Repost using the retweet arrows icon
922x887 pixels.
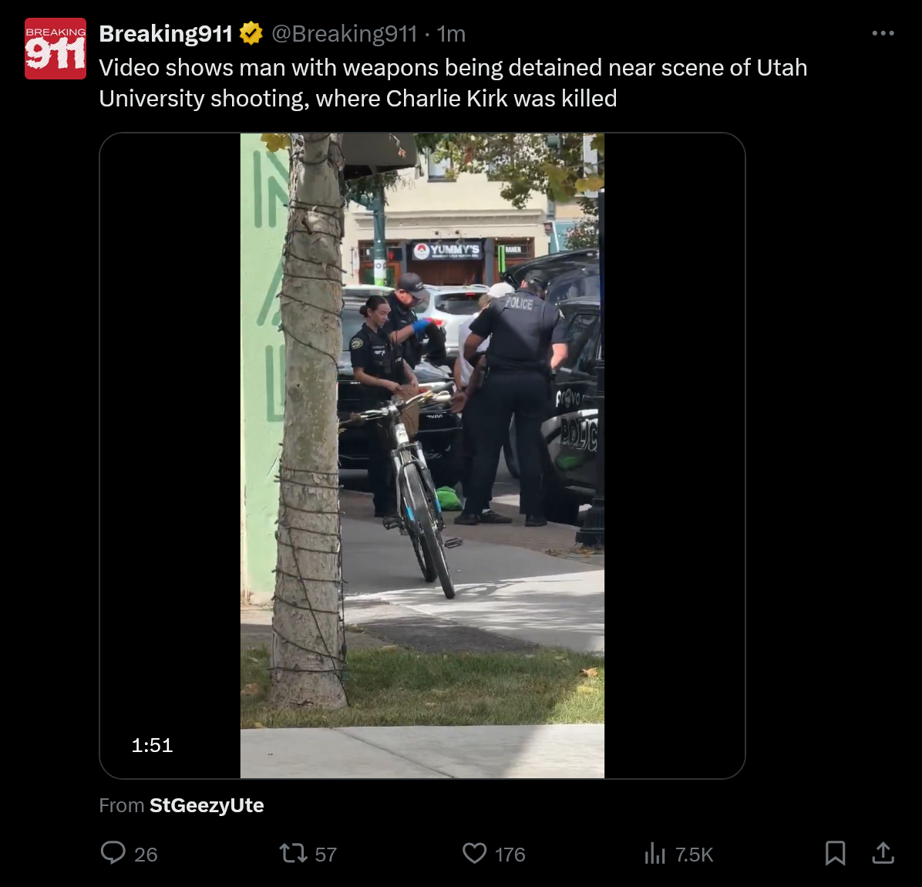coord(294,853)
